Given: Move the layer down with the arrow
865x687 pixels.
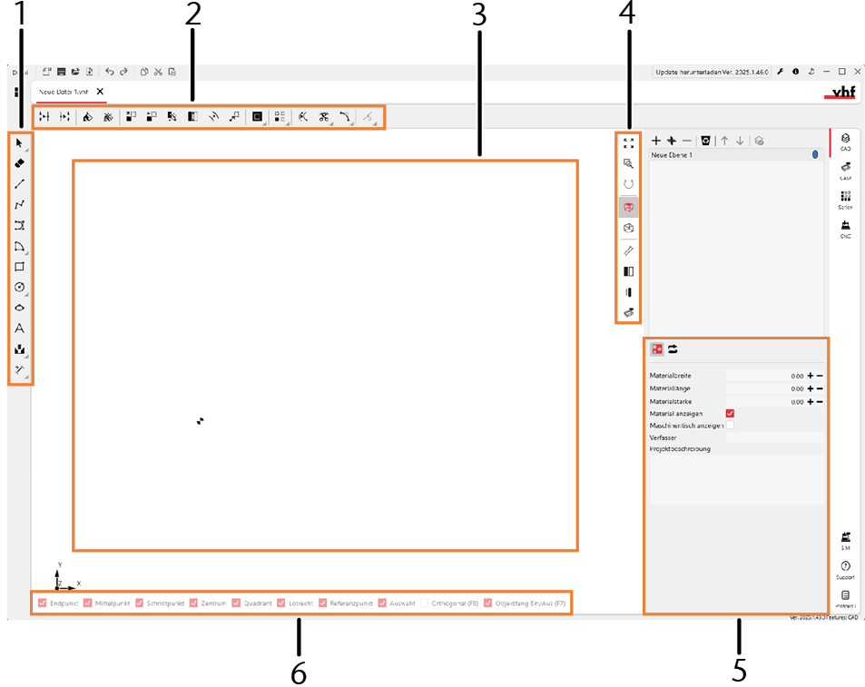Looking at the screenshot, I should [740, 142].
